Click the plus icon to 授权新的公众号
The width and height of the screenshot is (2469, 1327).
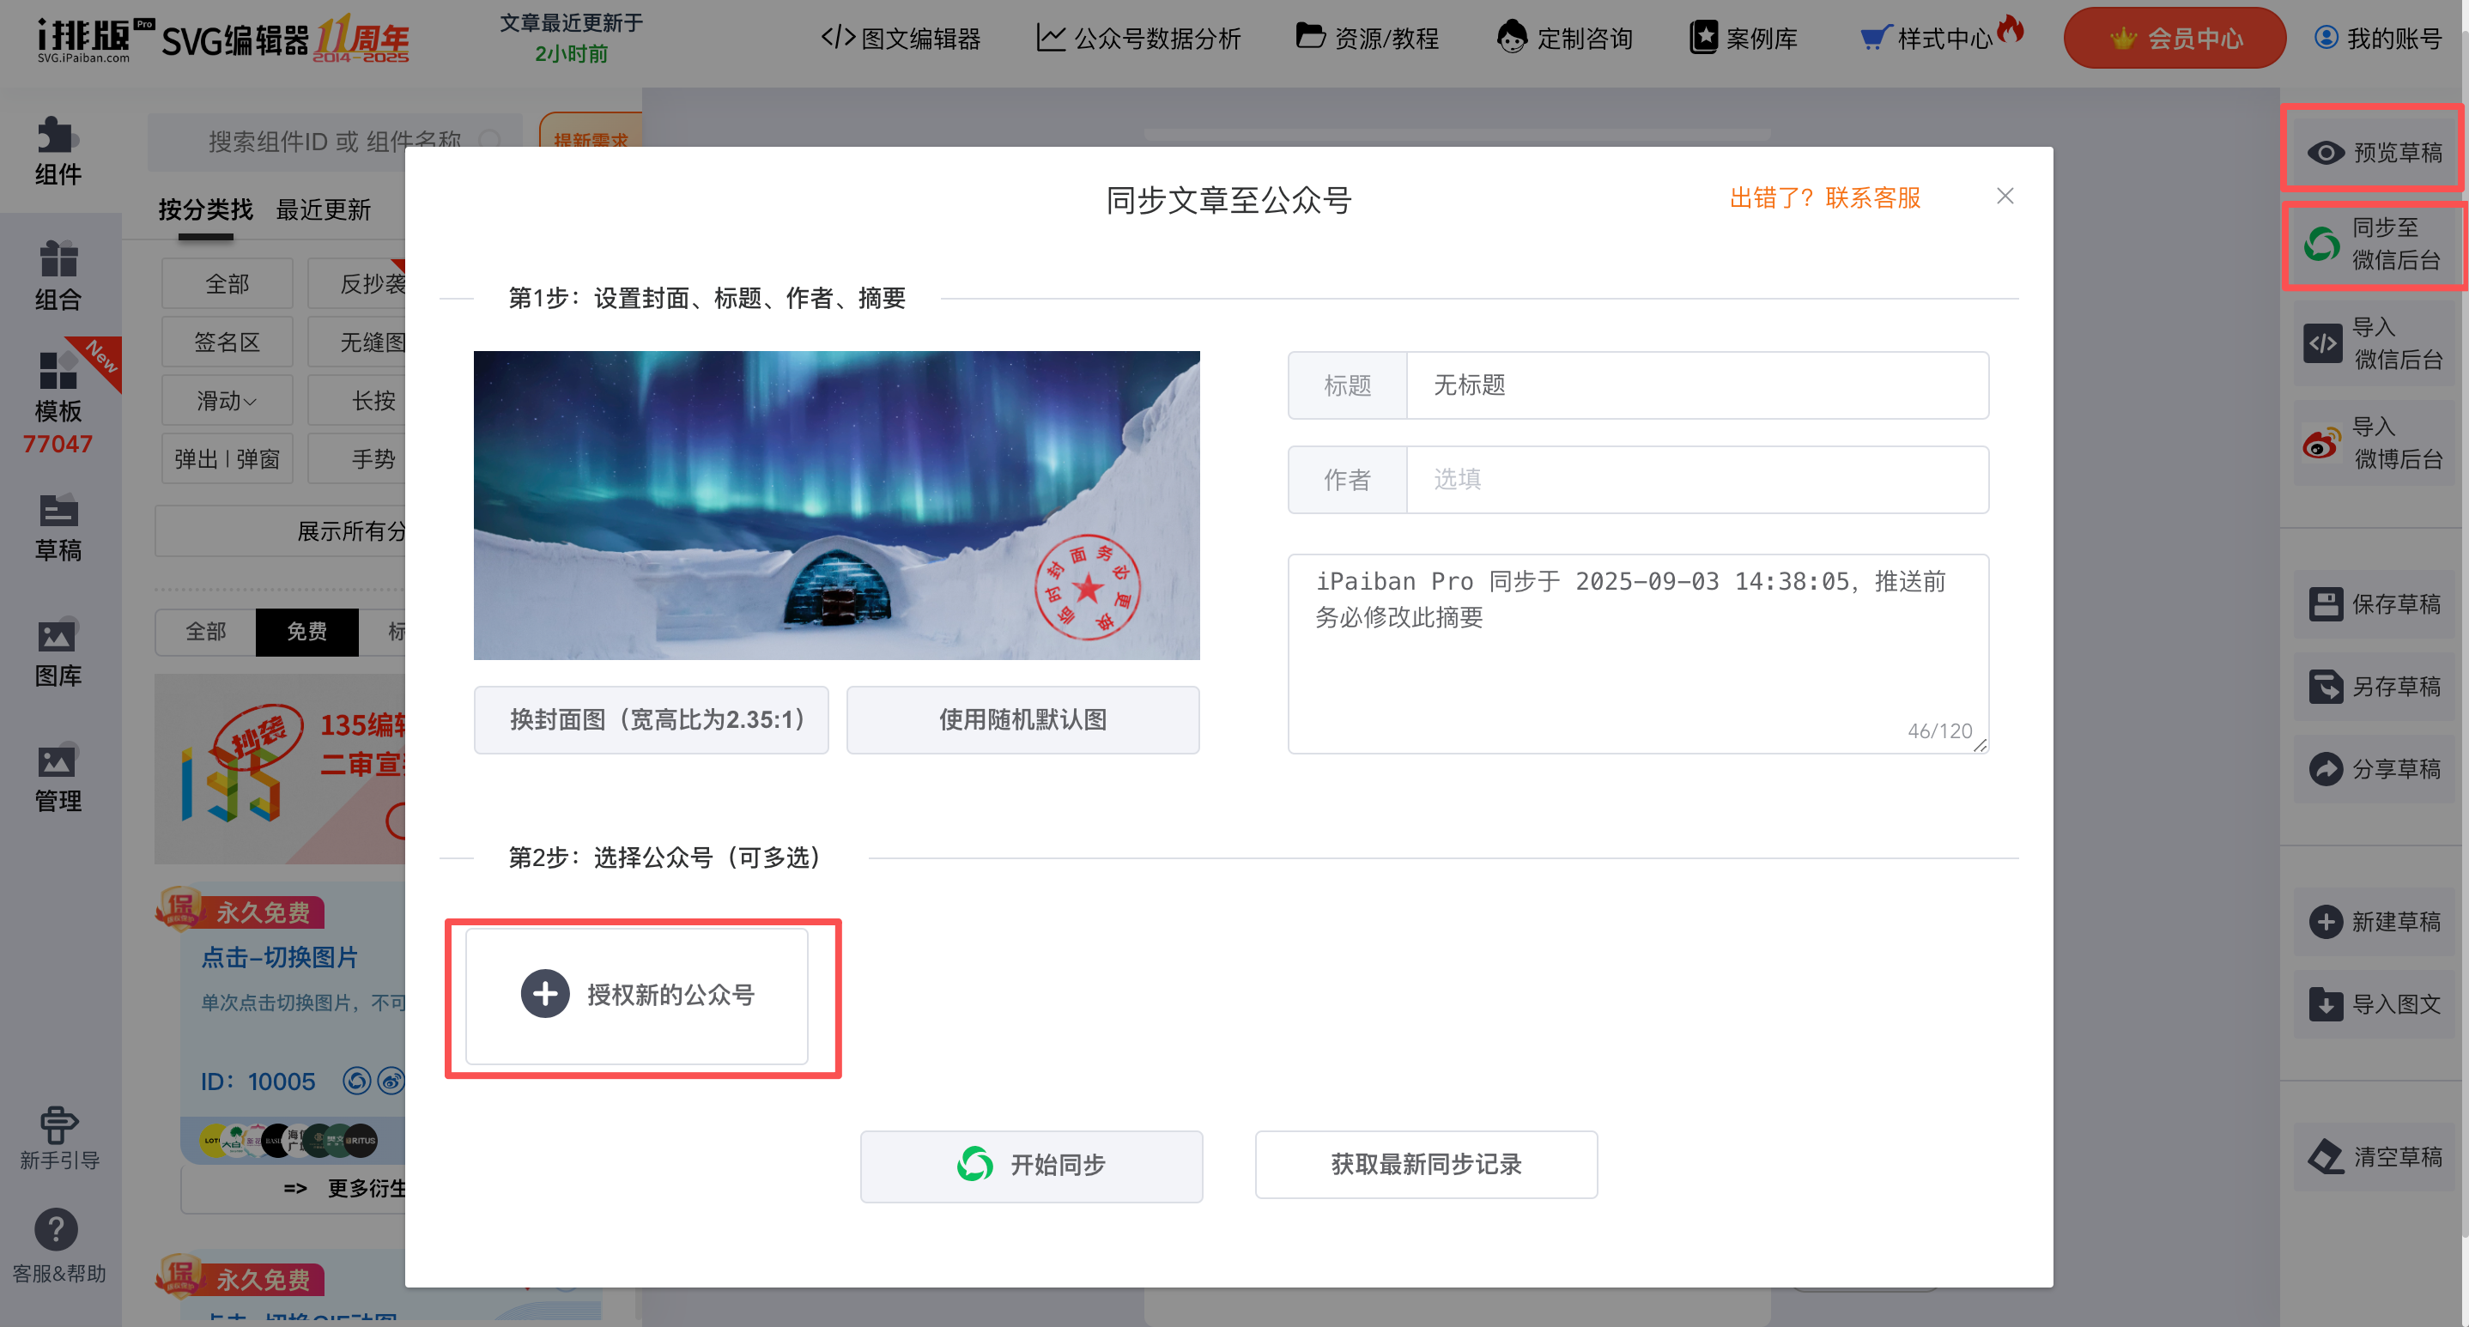pos(545,994)
